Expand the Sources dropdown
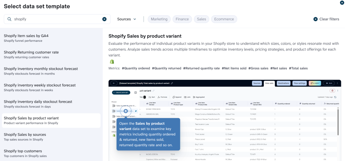Image resolution: width=345 pixels, height=161 pixels. pyautogui.click(x=127, y=19)
